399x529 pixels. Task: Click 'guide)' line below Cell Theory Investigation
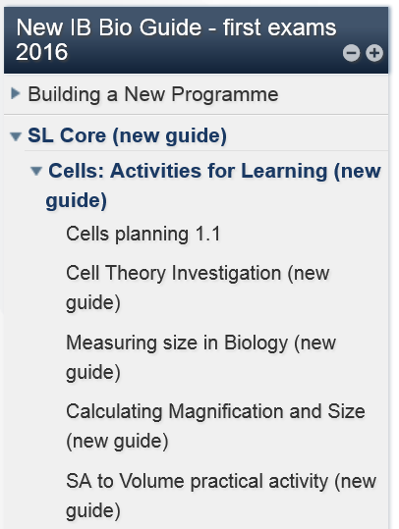(93, 302)
